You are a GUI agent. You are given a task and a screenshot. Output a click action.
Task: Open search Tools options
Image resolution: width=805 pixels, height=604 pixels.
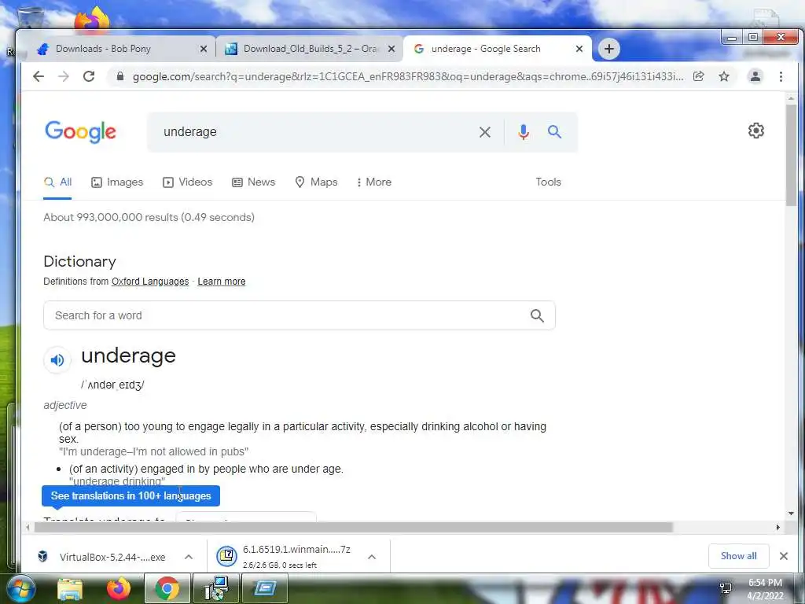pyautogui.click(x=548, y=182)
